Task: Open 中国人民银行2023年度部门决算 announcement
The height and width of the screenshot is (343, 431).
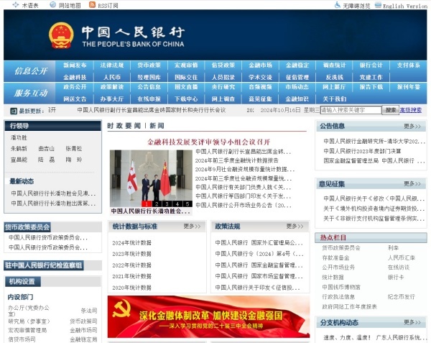Action: coord(362,151)
